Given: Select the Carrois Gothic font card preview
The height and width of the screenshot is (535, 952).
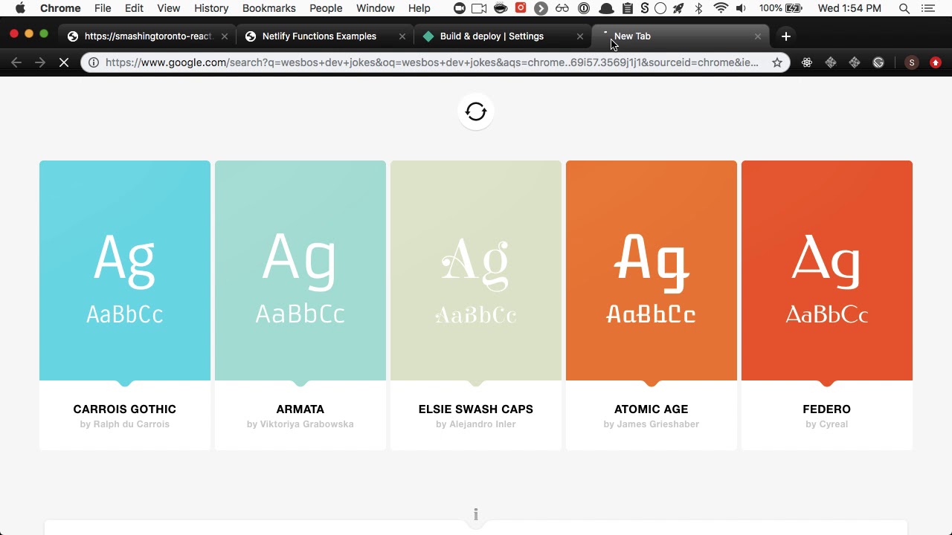Looking at the screenshot, I should pos(125,270).
